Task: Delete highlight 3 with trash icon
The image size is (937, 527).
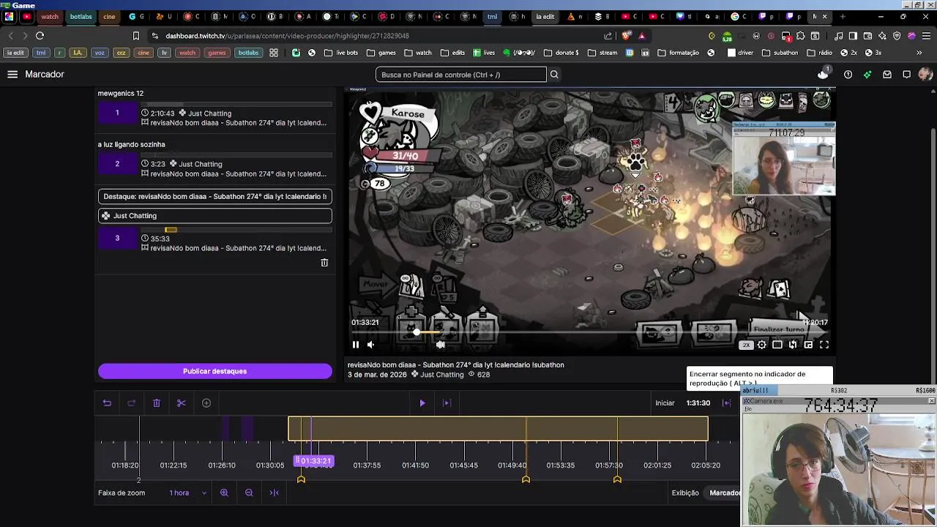Action: pos(324,263)
